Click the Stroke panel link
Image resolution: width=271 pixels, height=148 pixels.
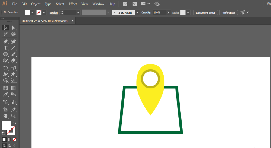54,13
